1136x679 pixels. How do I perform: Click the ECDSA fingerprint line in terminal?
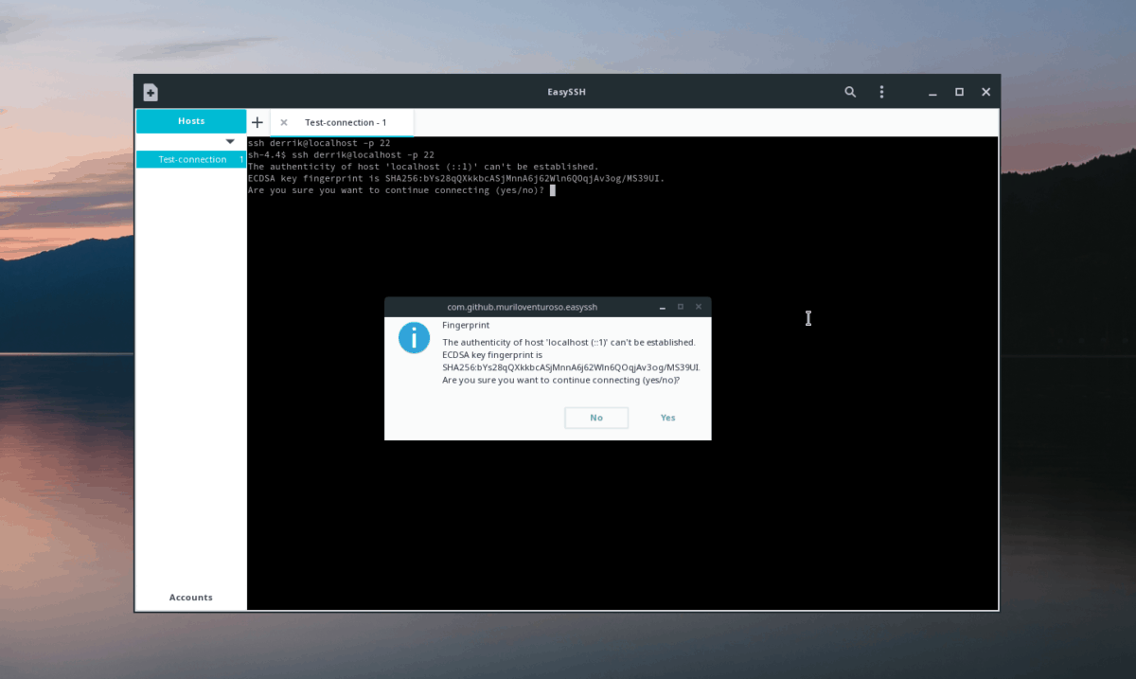point(456,178)
